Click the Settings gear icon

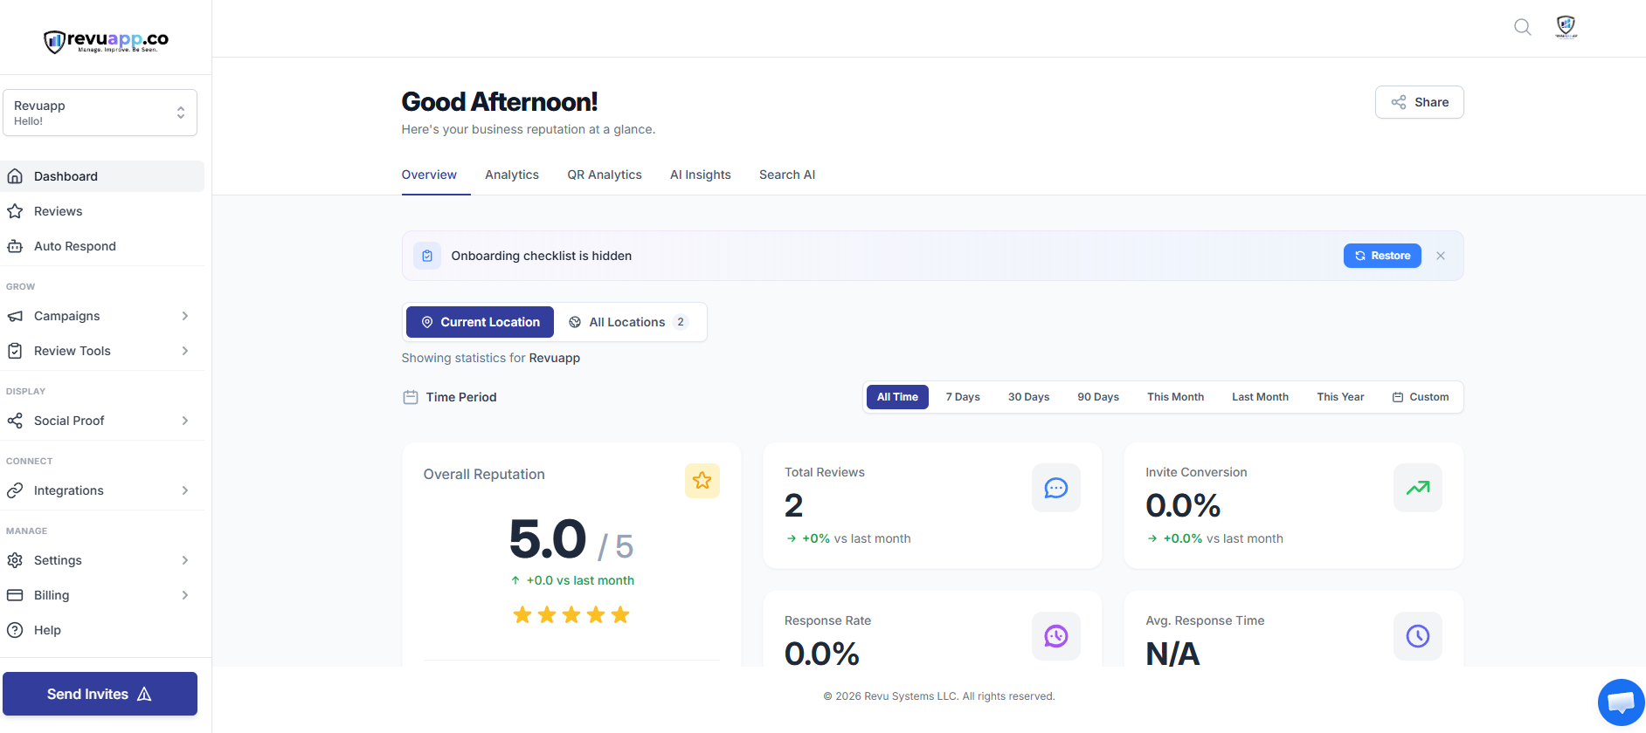tap(15, 560)
